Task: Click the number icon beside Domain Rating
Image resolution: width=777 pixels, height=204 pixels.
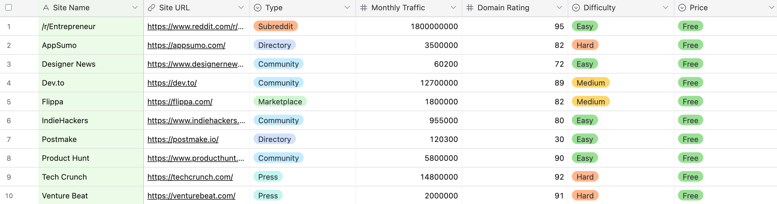Action: click(470, 8)
